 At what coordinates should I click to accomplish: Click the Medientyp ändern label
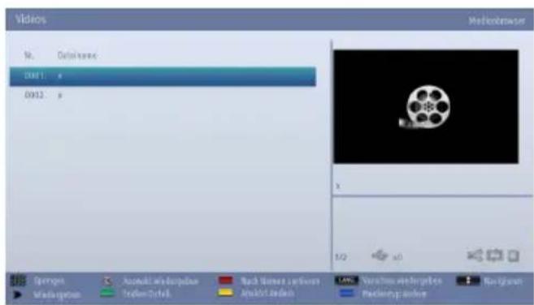click(x=394, y=294)
